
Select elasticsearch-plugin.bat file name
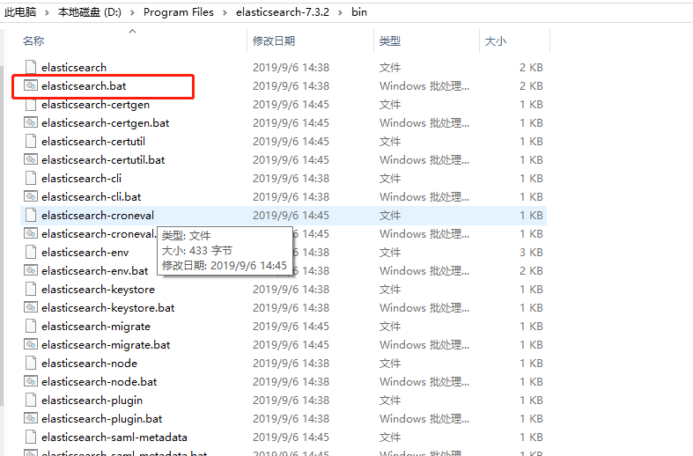coord(101,419)
